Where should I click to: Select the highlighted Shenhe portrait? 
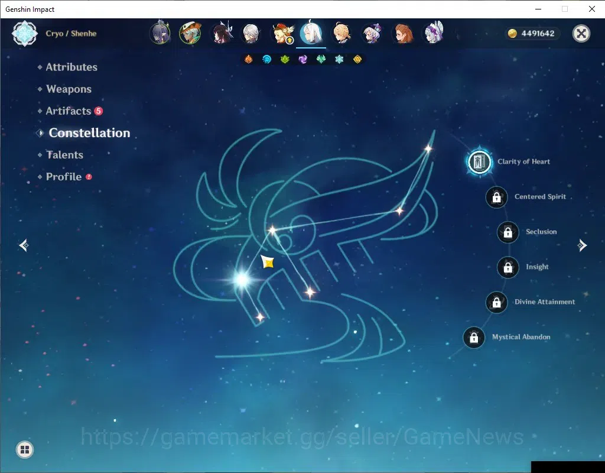click(311, 33)
